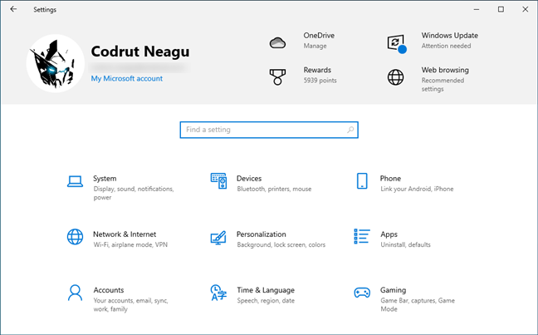The height and width of the screenshot is (335, 538).
Task: Click 'Link your Android, iPhone' description
Action: click(x=417, y=189)
